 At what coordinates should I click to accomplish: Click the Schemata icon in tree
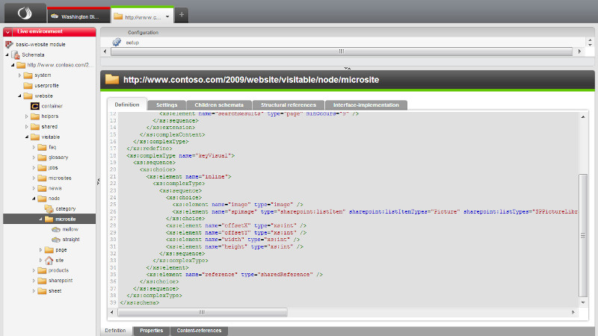point(16,55)
